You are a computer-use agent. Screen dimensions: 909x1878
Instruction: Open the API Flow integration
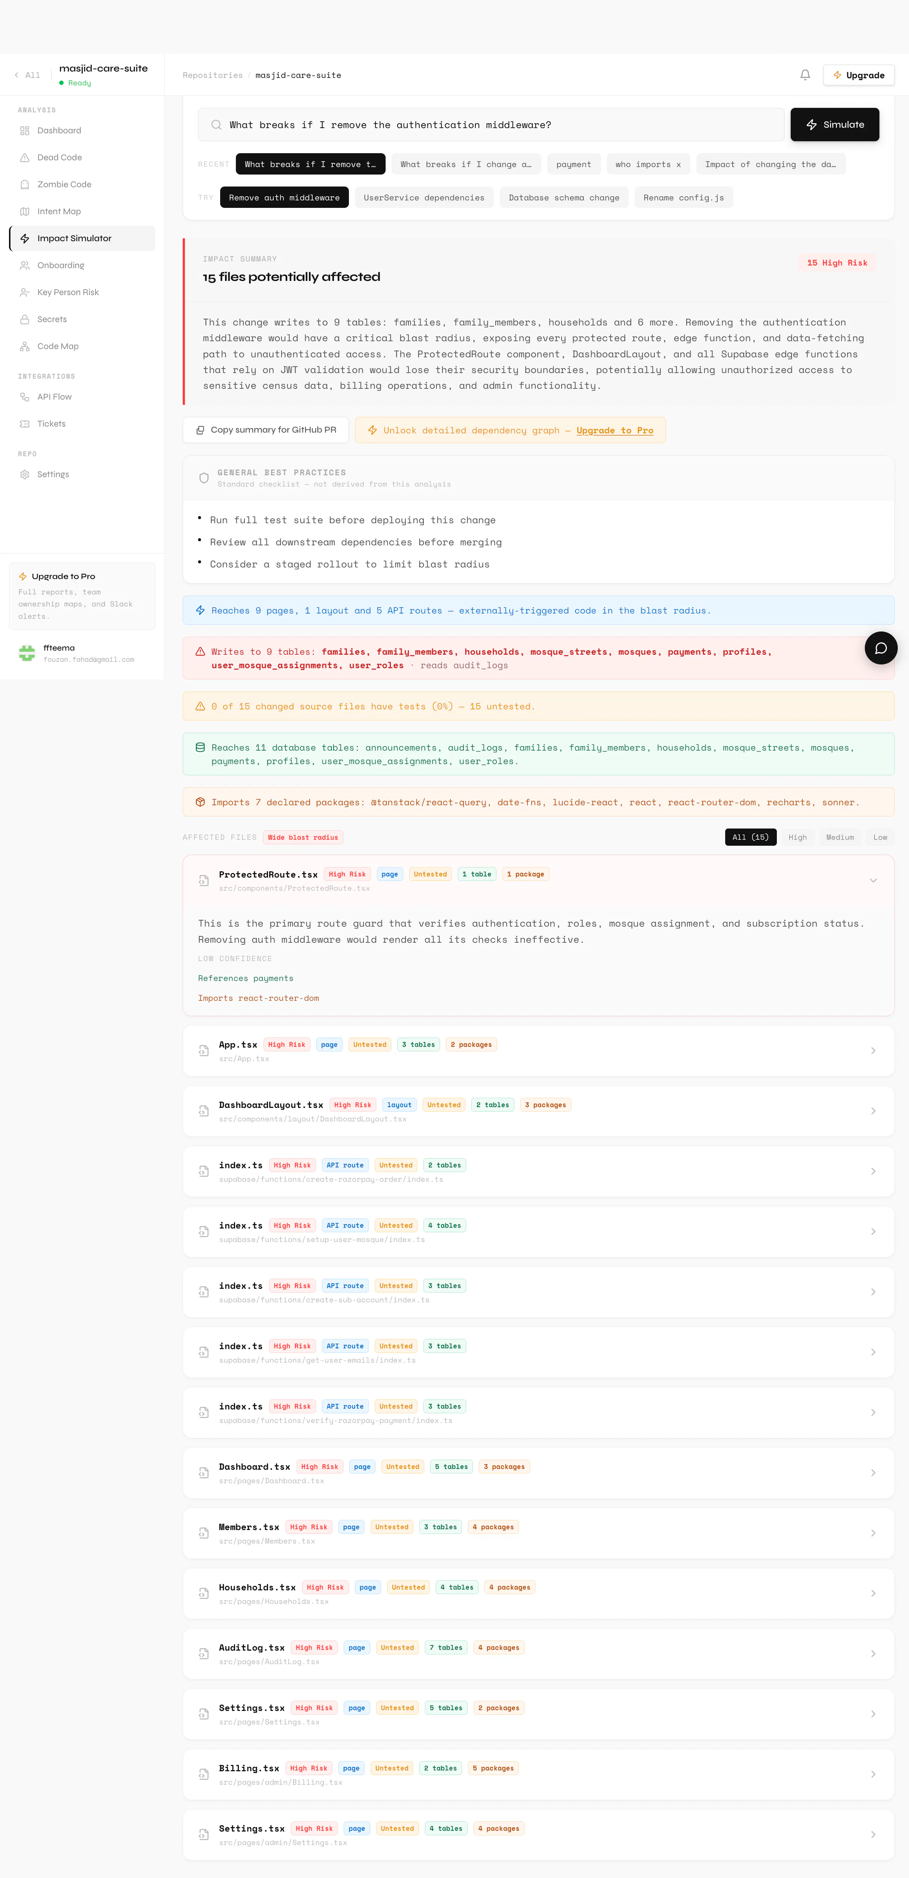pos(82,397)
